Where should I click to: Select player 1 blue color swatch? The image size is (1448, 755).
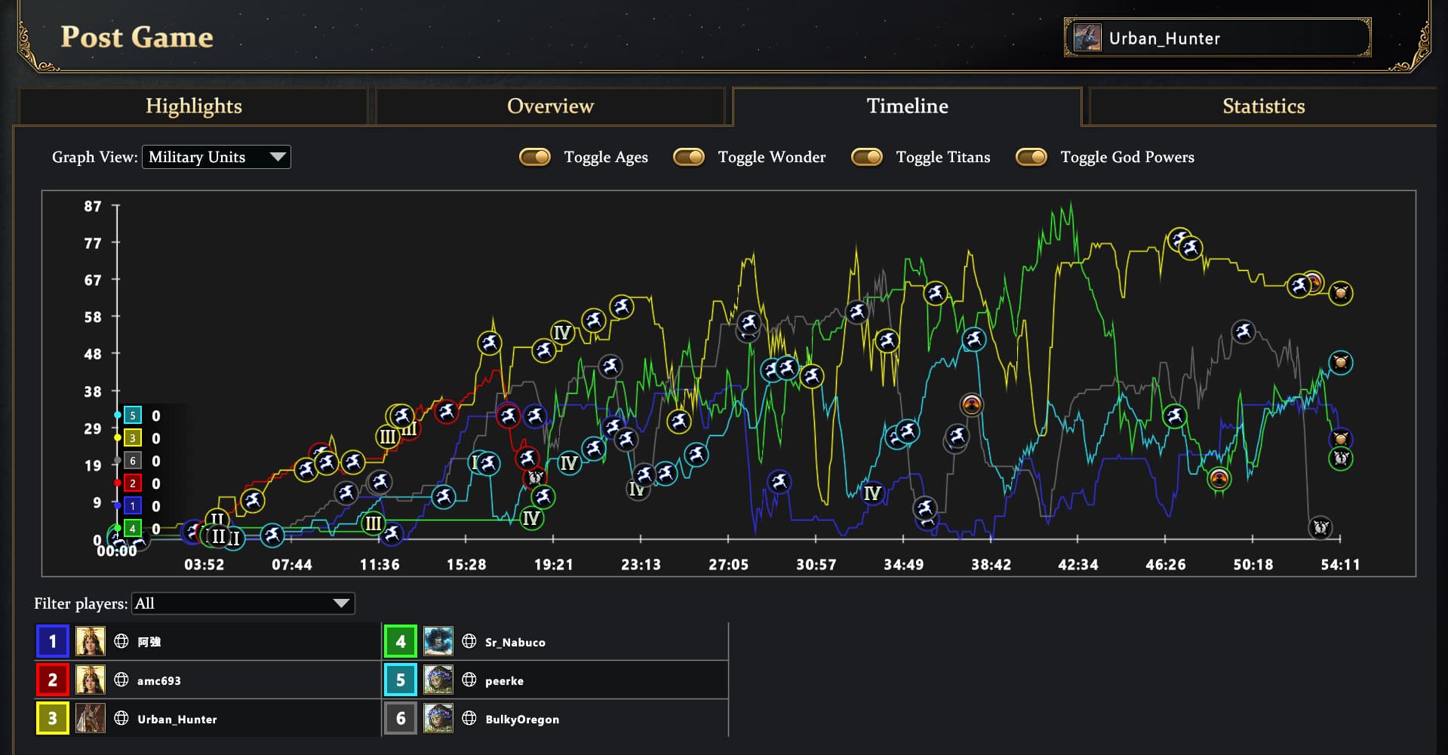coord(52,642)
